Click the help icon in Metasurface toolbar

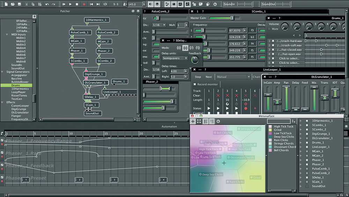pyautogui.click(x=218, y=121)
